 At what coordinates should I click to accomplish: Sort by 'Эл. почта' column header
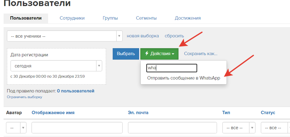pos(138,113)
